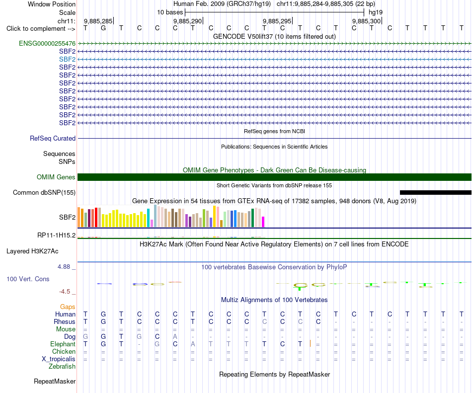The width and height of the screenshot is (472, 393).
Task: Open 'Repeating Elements by RepeatMasker' track title
Action: pyautogui.click(x=274, y=374)
